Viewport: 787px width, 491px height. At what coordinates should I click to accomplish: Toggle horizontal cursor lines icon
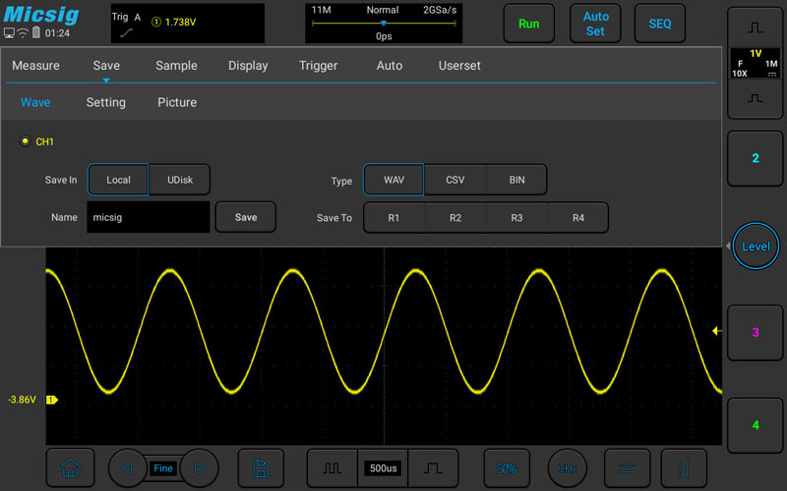[628, 468]
